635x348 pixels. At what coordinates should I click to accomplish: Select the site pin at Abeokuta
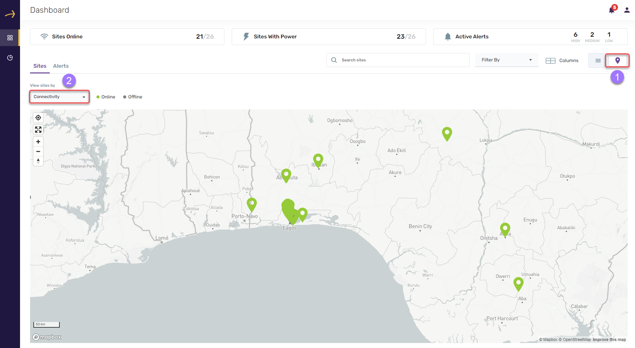pos(286,176)
